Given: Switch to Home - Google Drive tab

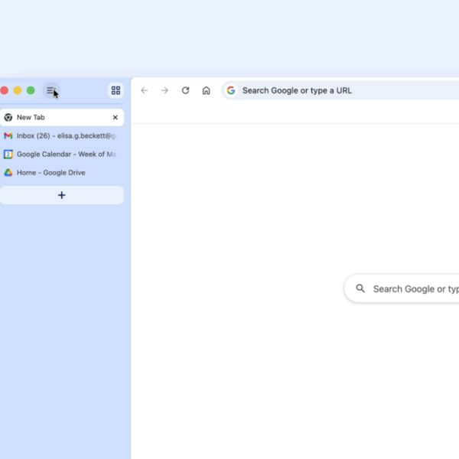Looking at the screenshot, I should [62, 173].
